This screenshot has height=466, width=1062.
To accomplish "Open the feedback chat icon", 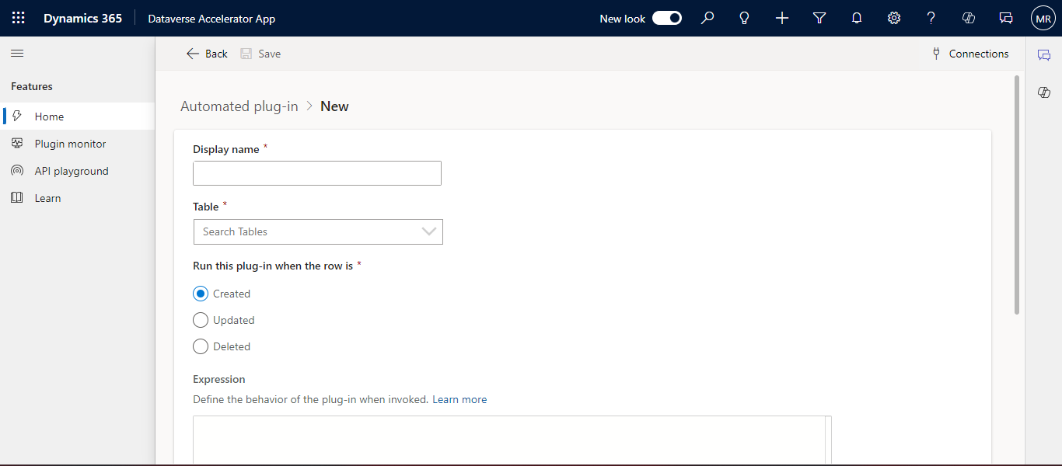I will pyautogui.click(x=1005, y=17).
